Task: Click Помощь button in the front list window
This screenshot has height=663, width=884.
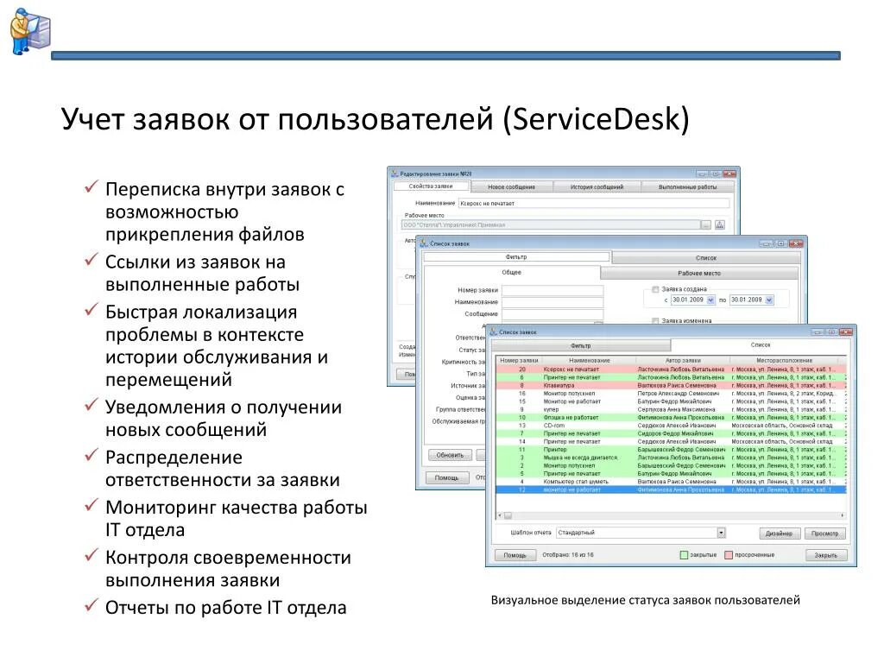Action: tap(515, 555)
